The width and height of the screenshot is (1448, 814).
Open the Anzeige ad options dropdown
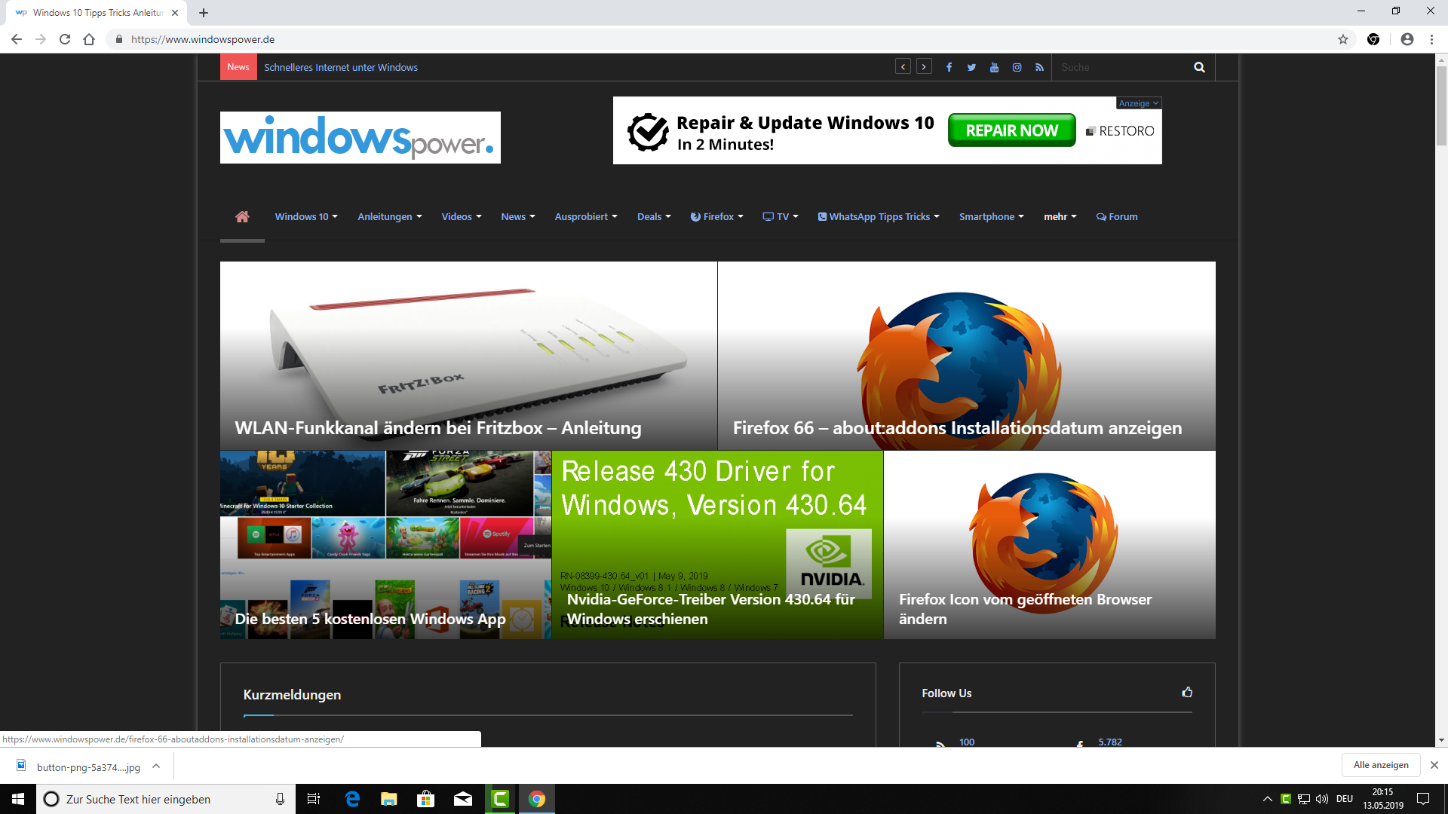(x=1139, y=103)
